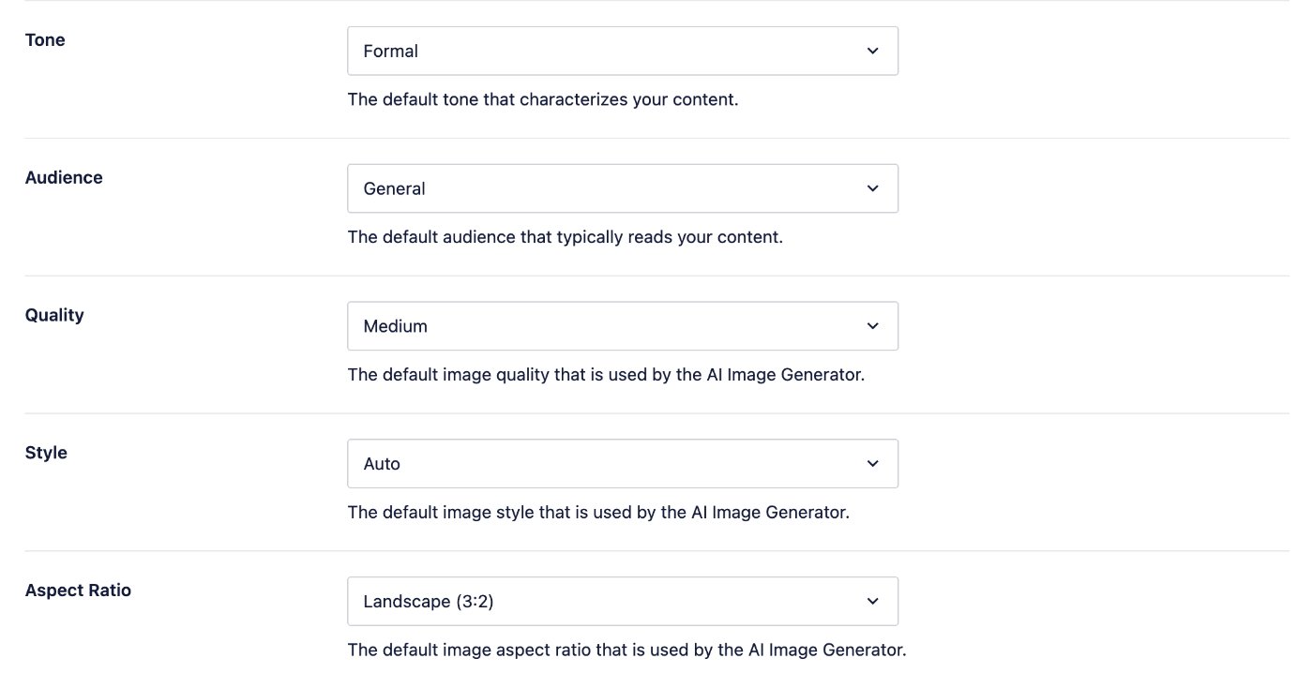Screen dimensions: 1313x688
Task: Click the default tone description text
Action: click(x=543, y=99)
